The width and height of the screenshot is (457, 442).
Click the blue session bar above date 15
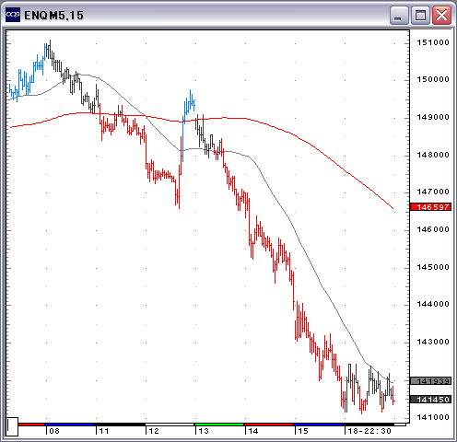319,425
